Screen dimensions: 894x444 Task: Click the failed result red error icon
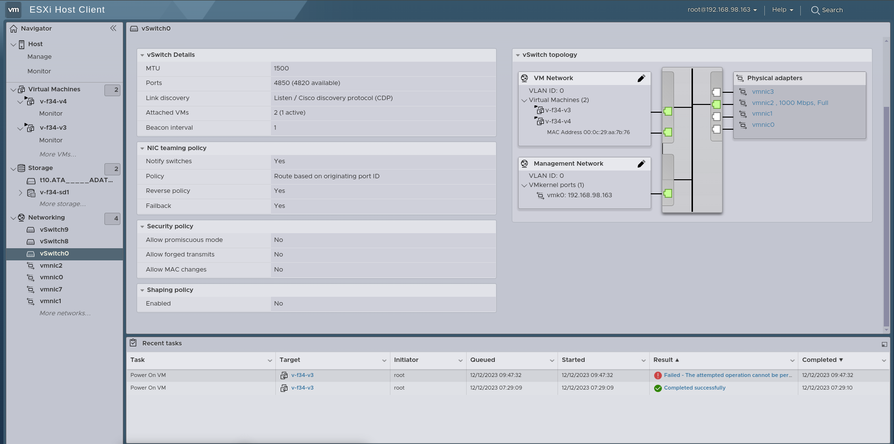pyautogui.click(x=658, y=376)
